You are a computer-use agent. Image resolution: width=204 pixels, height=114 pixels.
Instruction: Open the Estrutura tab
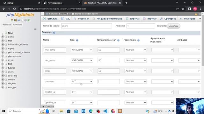(50, 19)
